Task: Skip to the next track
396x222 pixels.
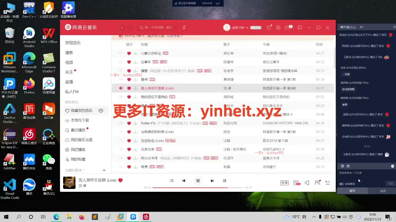Action: coord(212,181)
